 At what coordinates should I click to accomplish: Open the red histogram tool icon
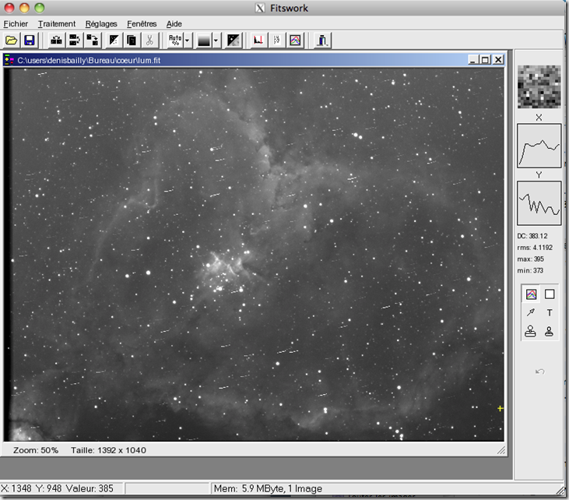[x=258, y=40]
